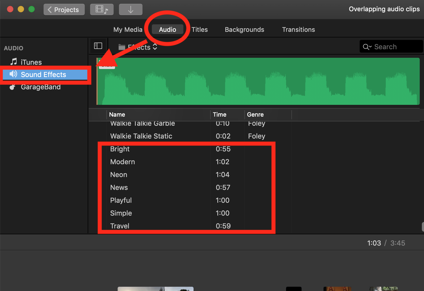
Task: Click the Search field
Action: tap(391, 47)
